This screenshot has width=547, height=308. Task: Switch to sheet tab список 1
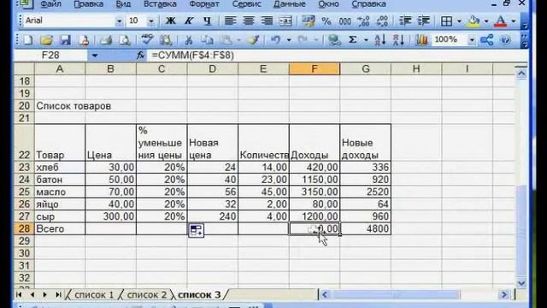click(94, 294)
